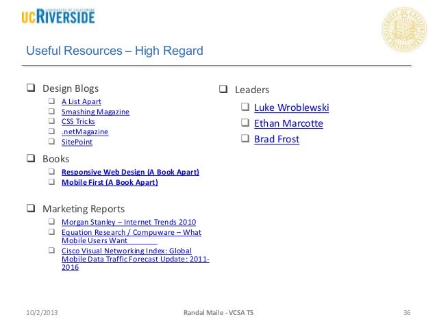Click the checkbox bullet beside Design Blogs
Viewport: 437px width, 328px height.
pos(31,88)
